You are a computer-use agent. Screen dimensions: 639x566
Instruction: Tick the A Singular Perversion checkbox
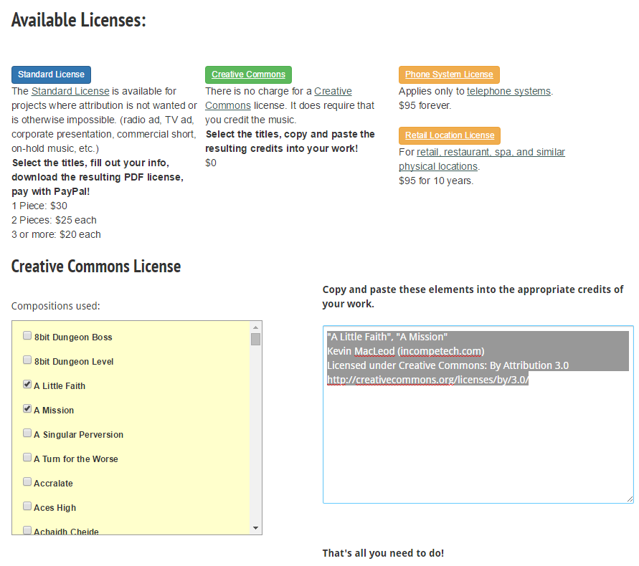pyautogui.click(x=27, y=433)
